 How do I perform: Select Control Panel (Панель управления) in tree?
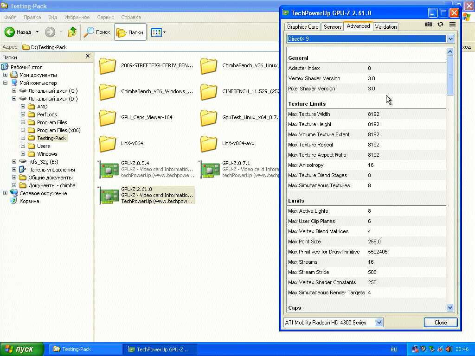click(x=51, y=170)
